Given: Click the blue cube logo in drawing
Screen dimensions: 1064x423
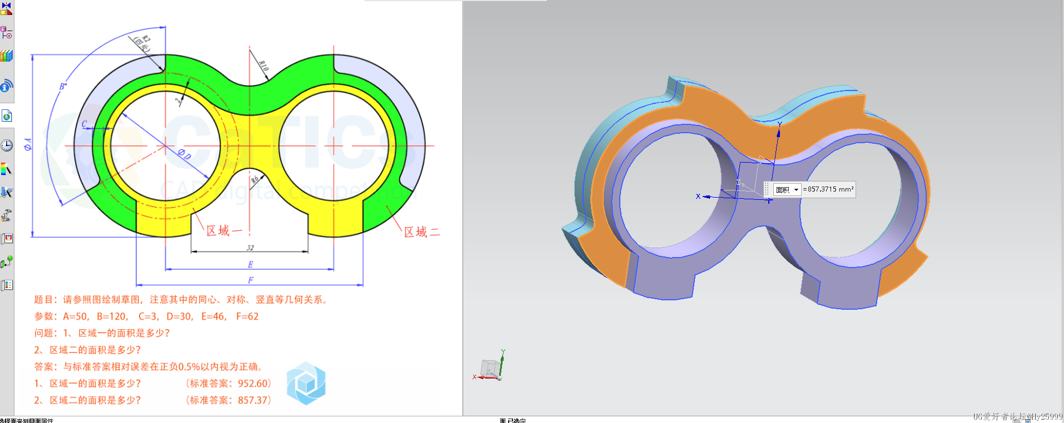Looking at the screenshot, I should 306,383.
